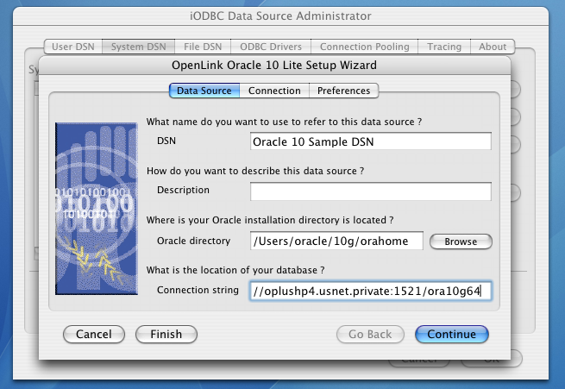Open the Tracing tab
Screen dimensions: 565x389
(444, 47)
